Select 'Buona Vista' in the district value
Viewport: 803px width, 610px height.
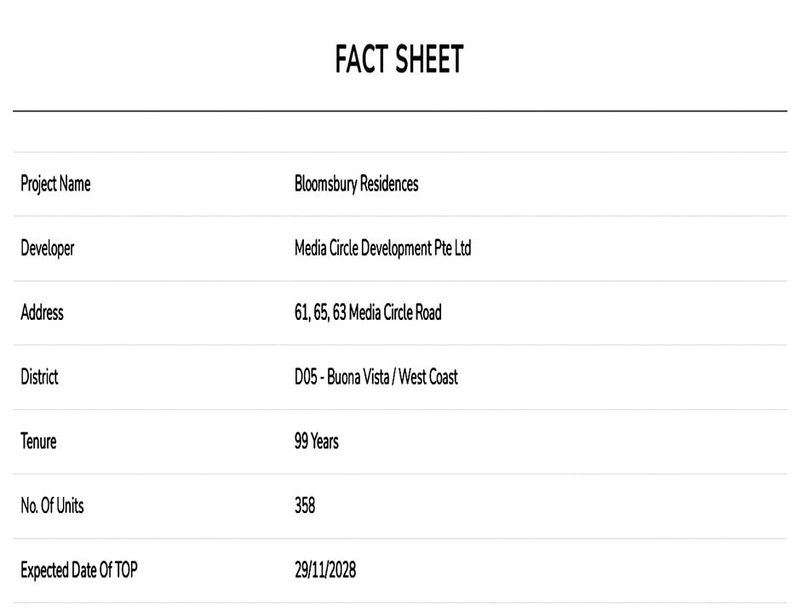358,377
